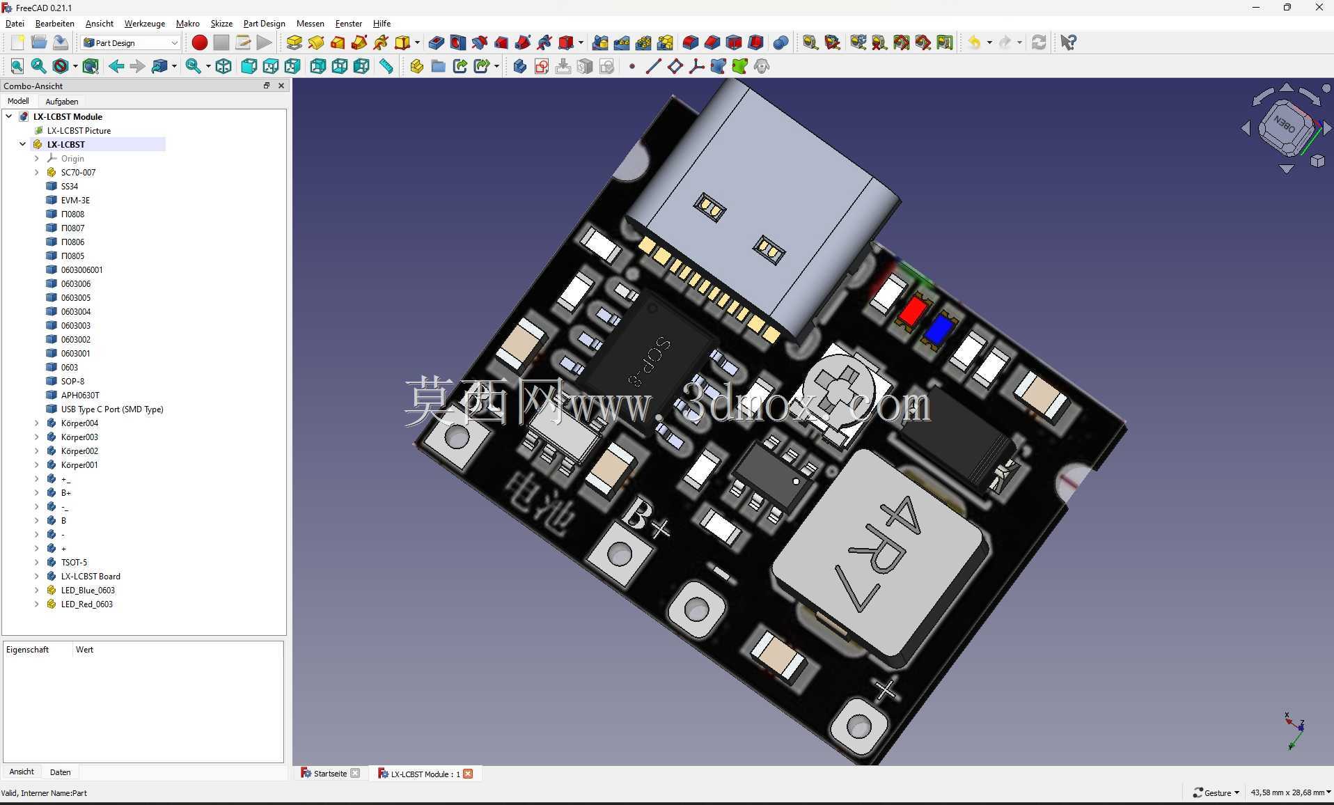This screenshot has width=1334, height=805.
Task: Select the Revolution tool icon
Action: tap(316, 42)
